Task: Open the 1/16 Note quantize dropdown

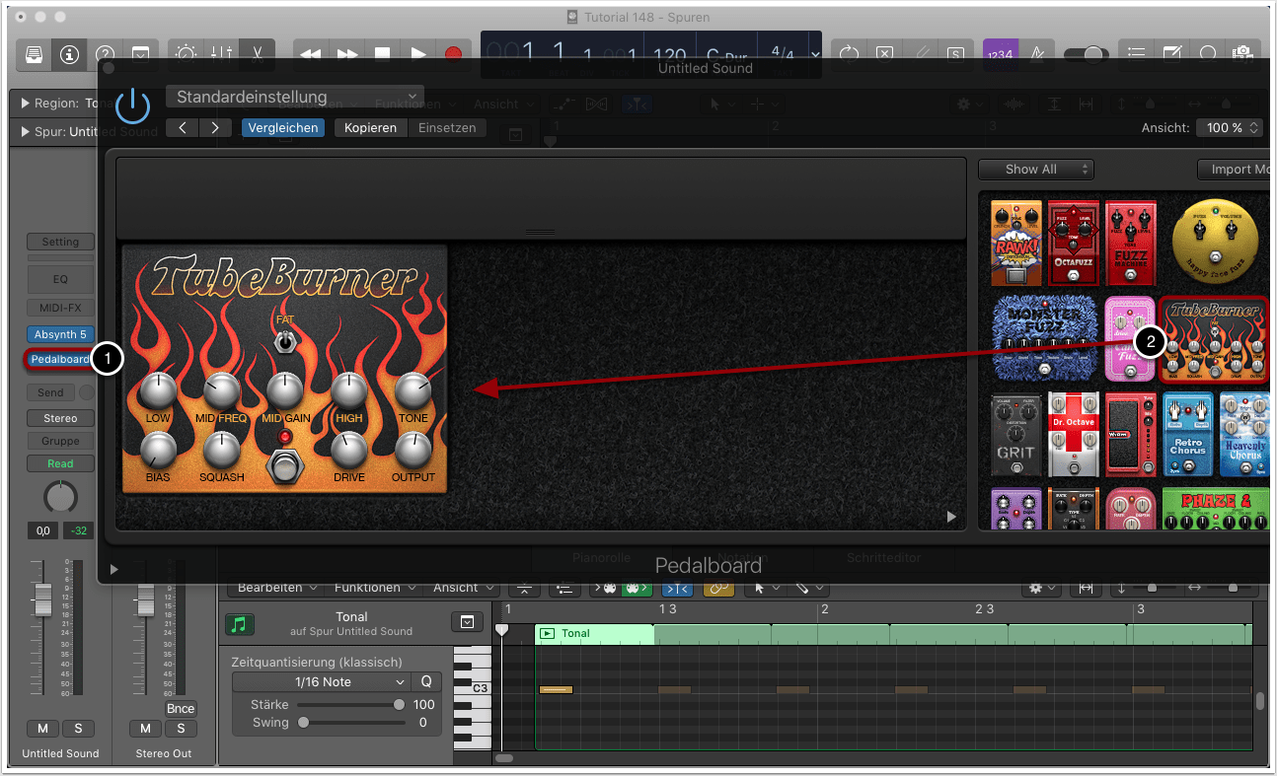Action: (x=322, y=681)
